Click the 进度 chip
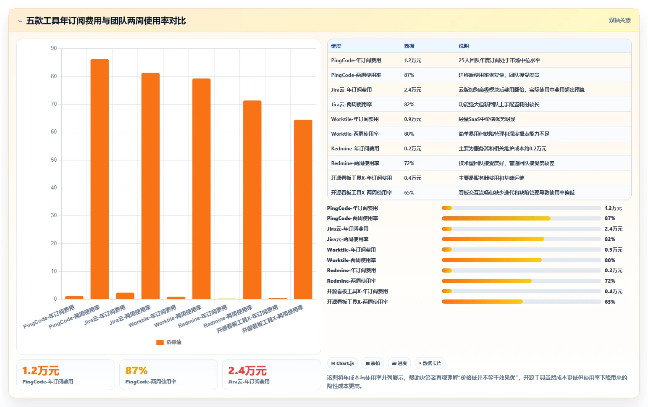 [399, 363]
